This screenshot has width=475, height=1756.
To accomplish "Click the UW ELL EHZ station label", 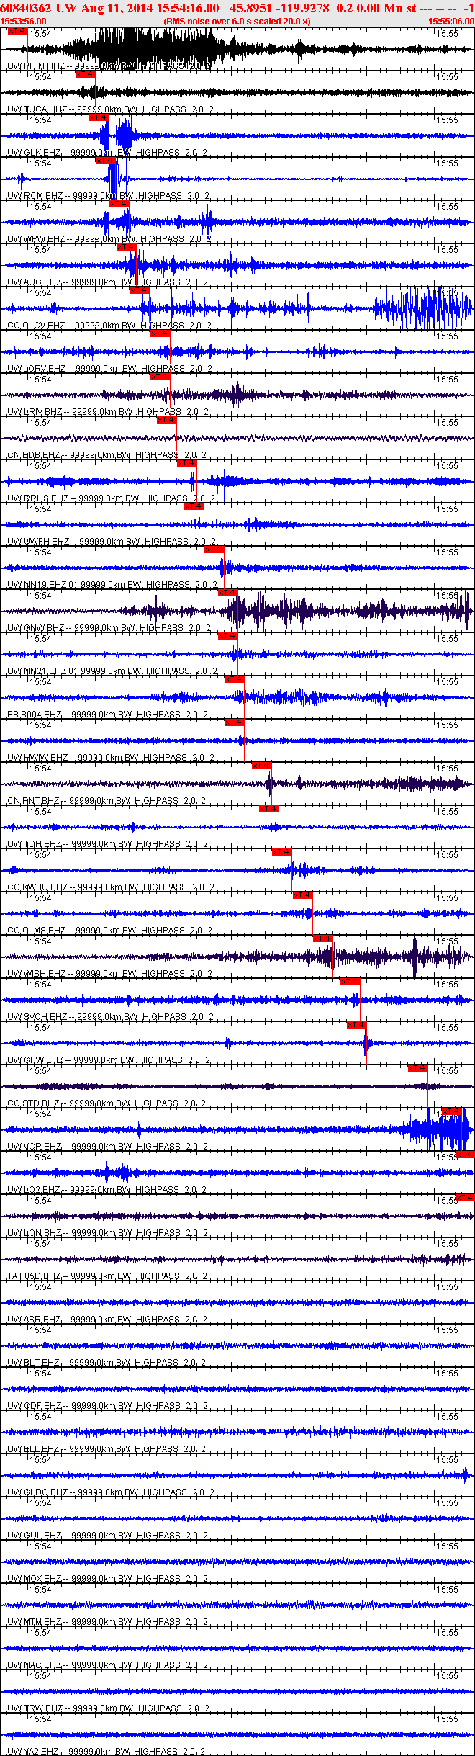I will 107,1449.
